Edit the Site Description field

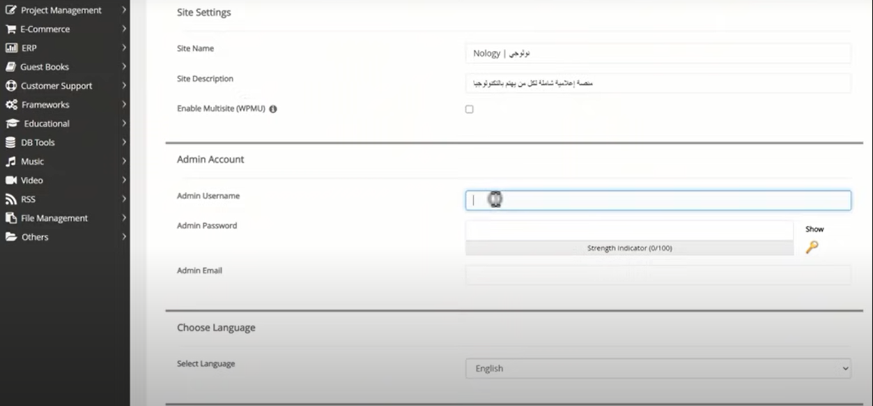pyautogui.click(x=658, y=83)
